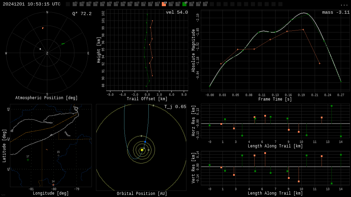Click station 14 orange cross on map
This screenshot has width=351, height=197.
[53, 185]
